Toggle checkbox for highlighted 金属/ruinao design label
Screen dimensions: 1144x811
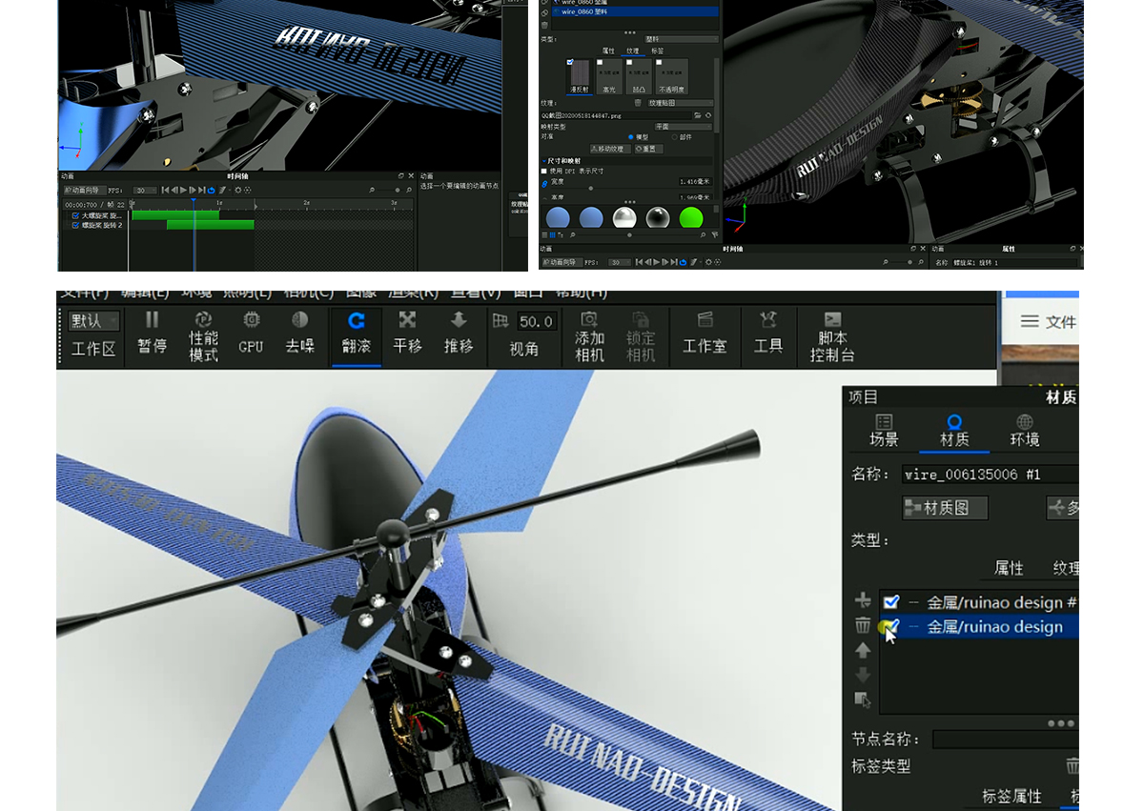pos(891,626)
